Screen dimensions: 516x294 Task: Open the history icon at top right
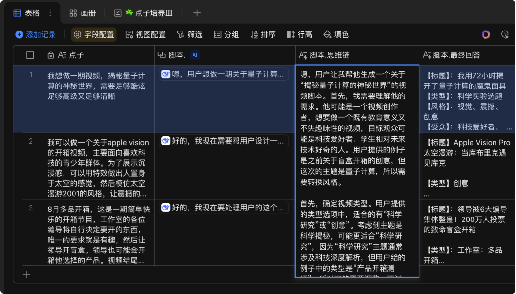505,35
